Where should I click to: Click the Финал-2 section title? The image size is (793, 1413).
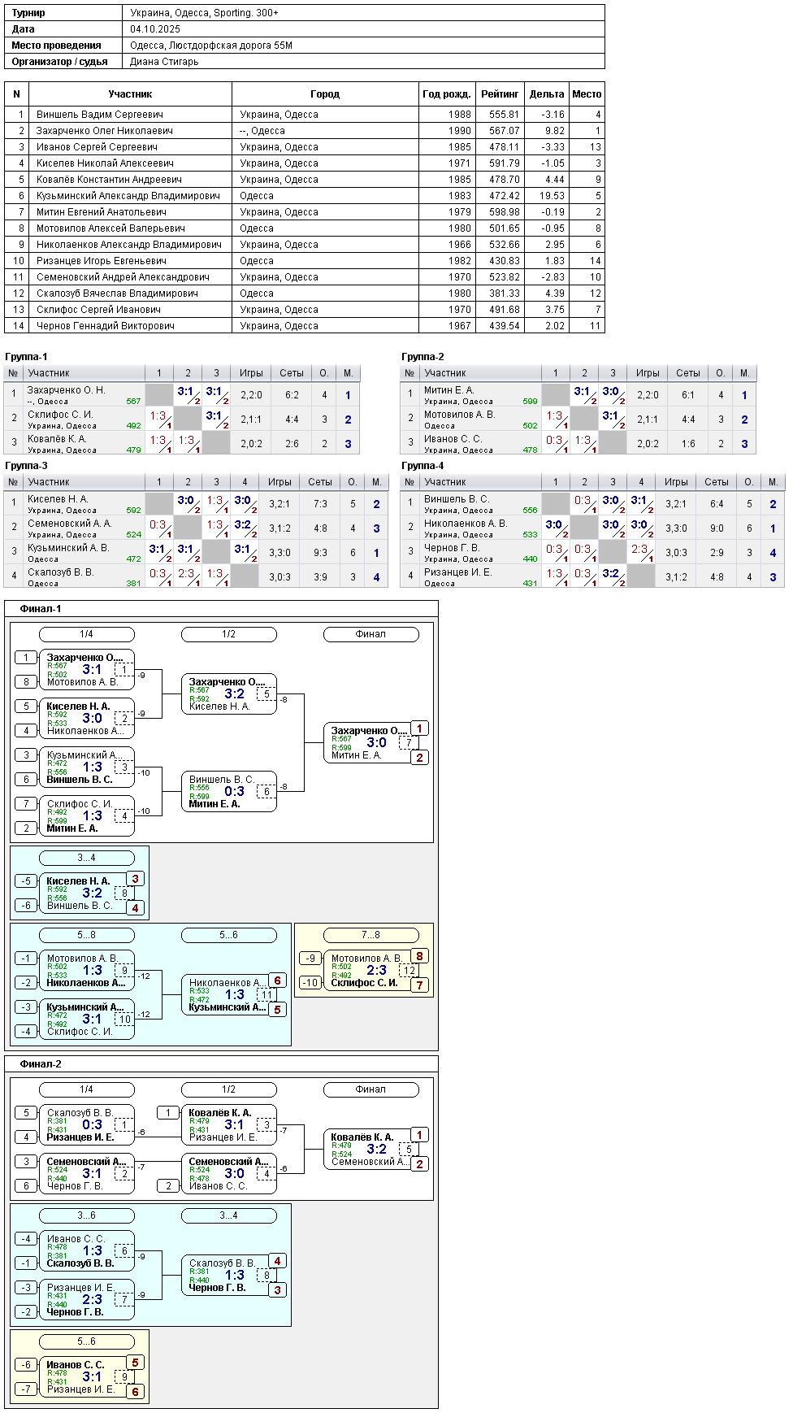tap(41, 1064)
